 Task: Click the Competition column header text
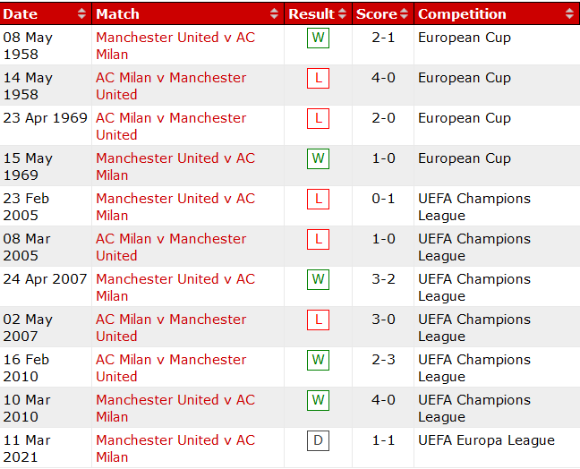[462, 14]
